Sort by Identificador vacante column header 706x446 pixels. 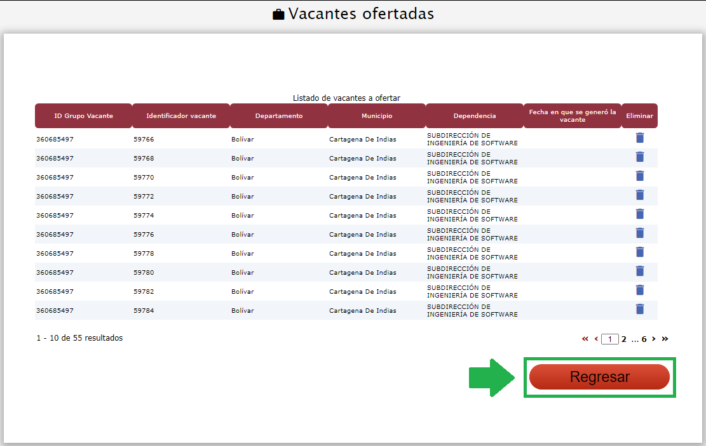tap(181, 116)
